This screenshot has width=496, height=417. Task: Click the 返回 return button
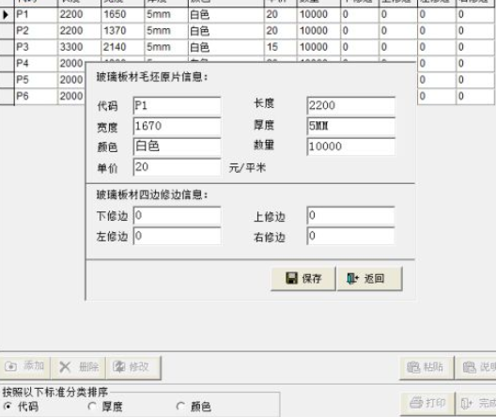tap(370, 279)
